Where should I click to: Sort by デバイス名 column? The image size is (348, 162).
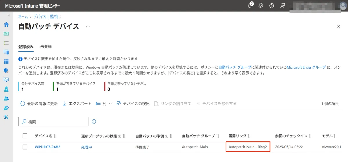(x=46, y=136)
